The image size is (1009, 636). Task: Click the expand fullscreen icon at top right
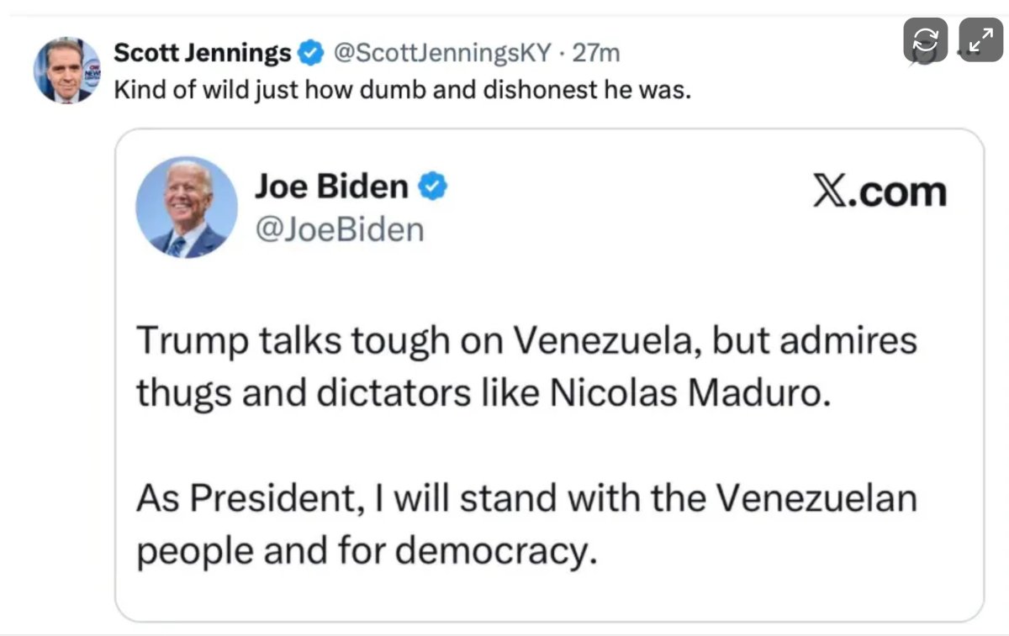click(980, 38)
